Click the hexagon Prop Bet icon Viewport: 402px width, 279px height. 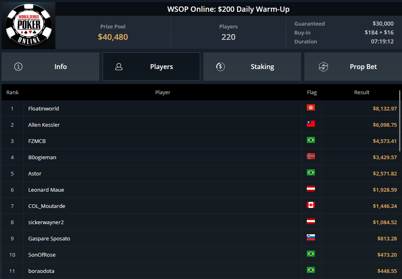point(323,67)
